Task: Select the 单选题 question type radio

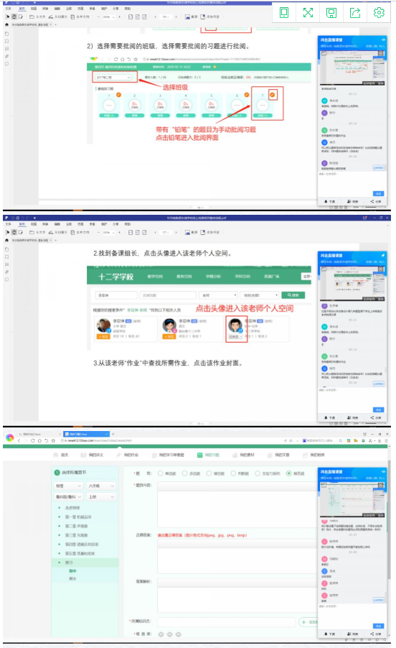Action: 161,473
